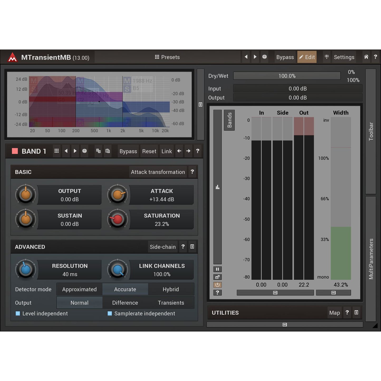Click the pop-out meter window icon

pos(217,277)
